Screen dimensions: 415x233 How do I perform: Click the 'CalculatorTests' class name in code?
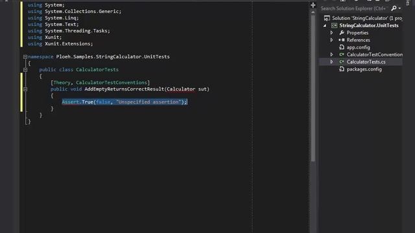coord(97,70)
